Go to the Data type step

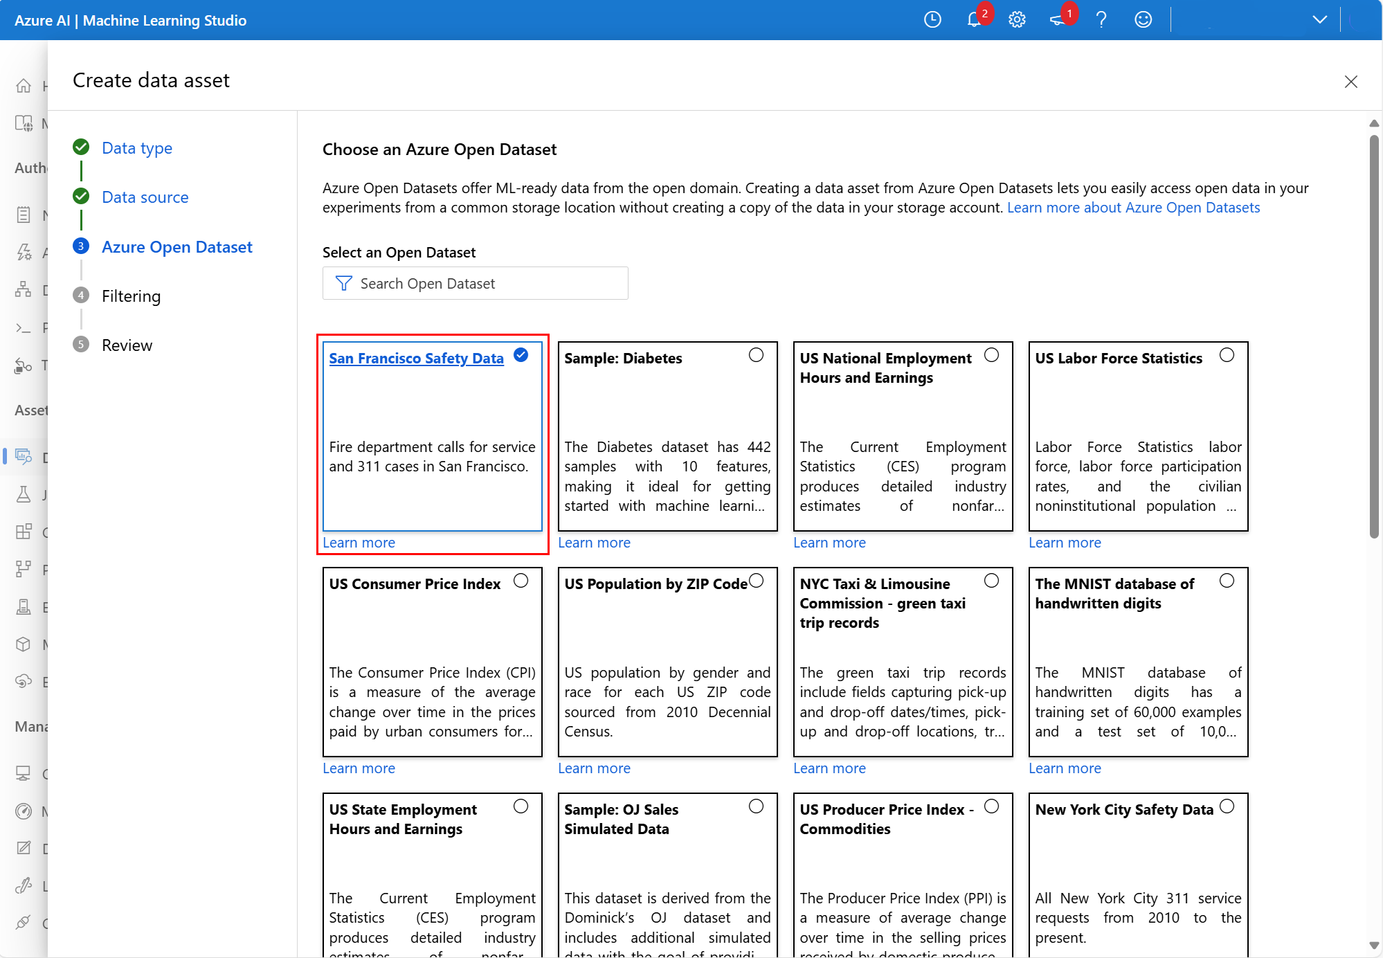[x=136, y=148]
